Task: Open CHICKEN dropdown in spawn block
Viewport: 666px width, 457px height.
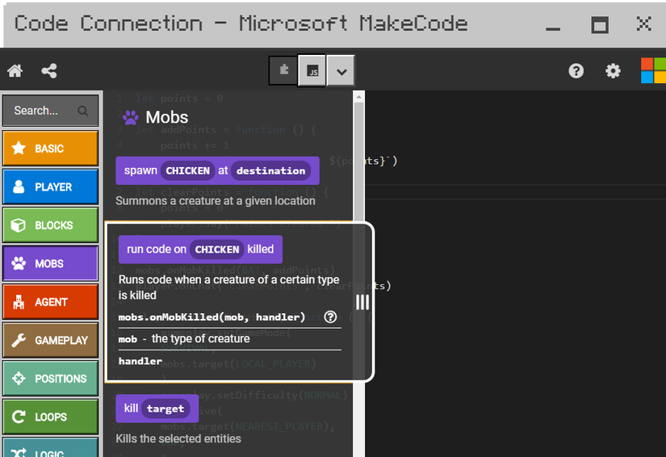Action: tap(188, 170)
